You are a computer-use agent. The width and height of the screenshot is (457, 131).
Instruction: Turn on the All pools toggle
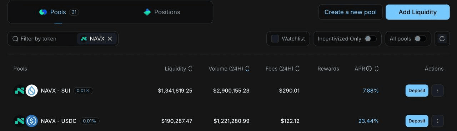tap(420, 39)
